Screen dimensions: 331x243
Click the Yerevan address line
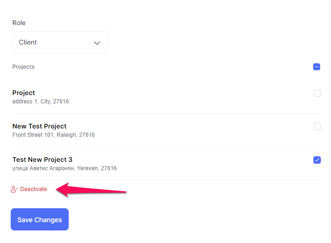pos(65,168)
